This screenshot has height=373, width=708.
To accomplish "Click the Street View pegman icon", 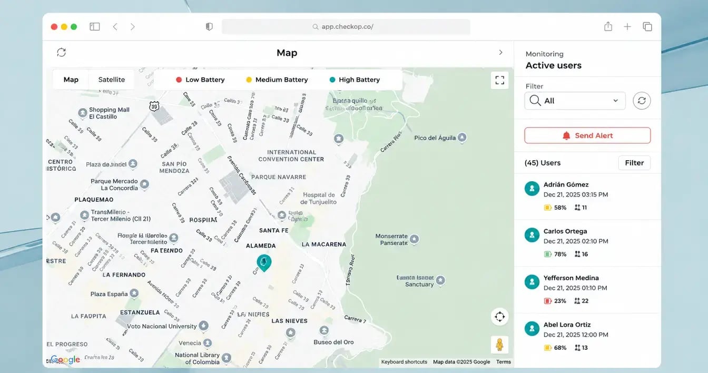I will [x=499, y=345].
